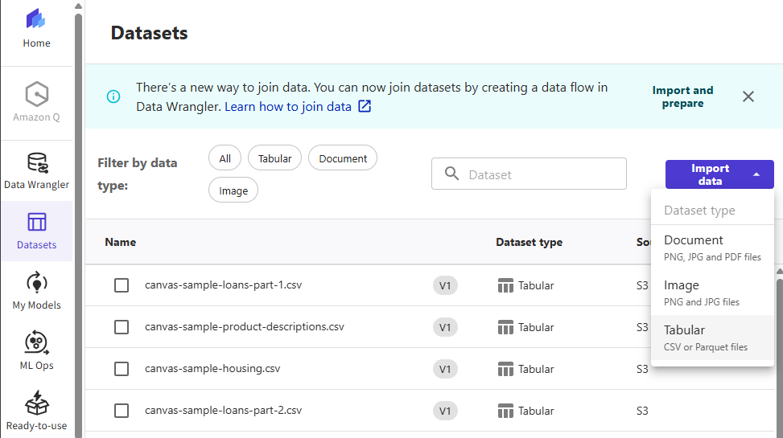Tick the canvas-sample-housing.csv checkbox
This screenshot has height=438, width=783.
tap(122, 369)
